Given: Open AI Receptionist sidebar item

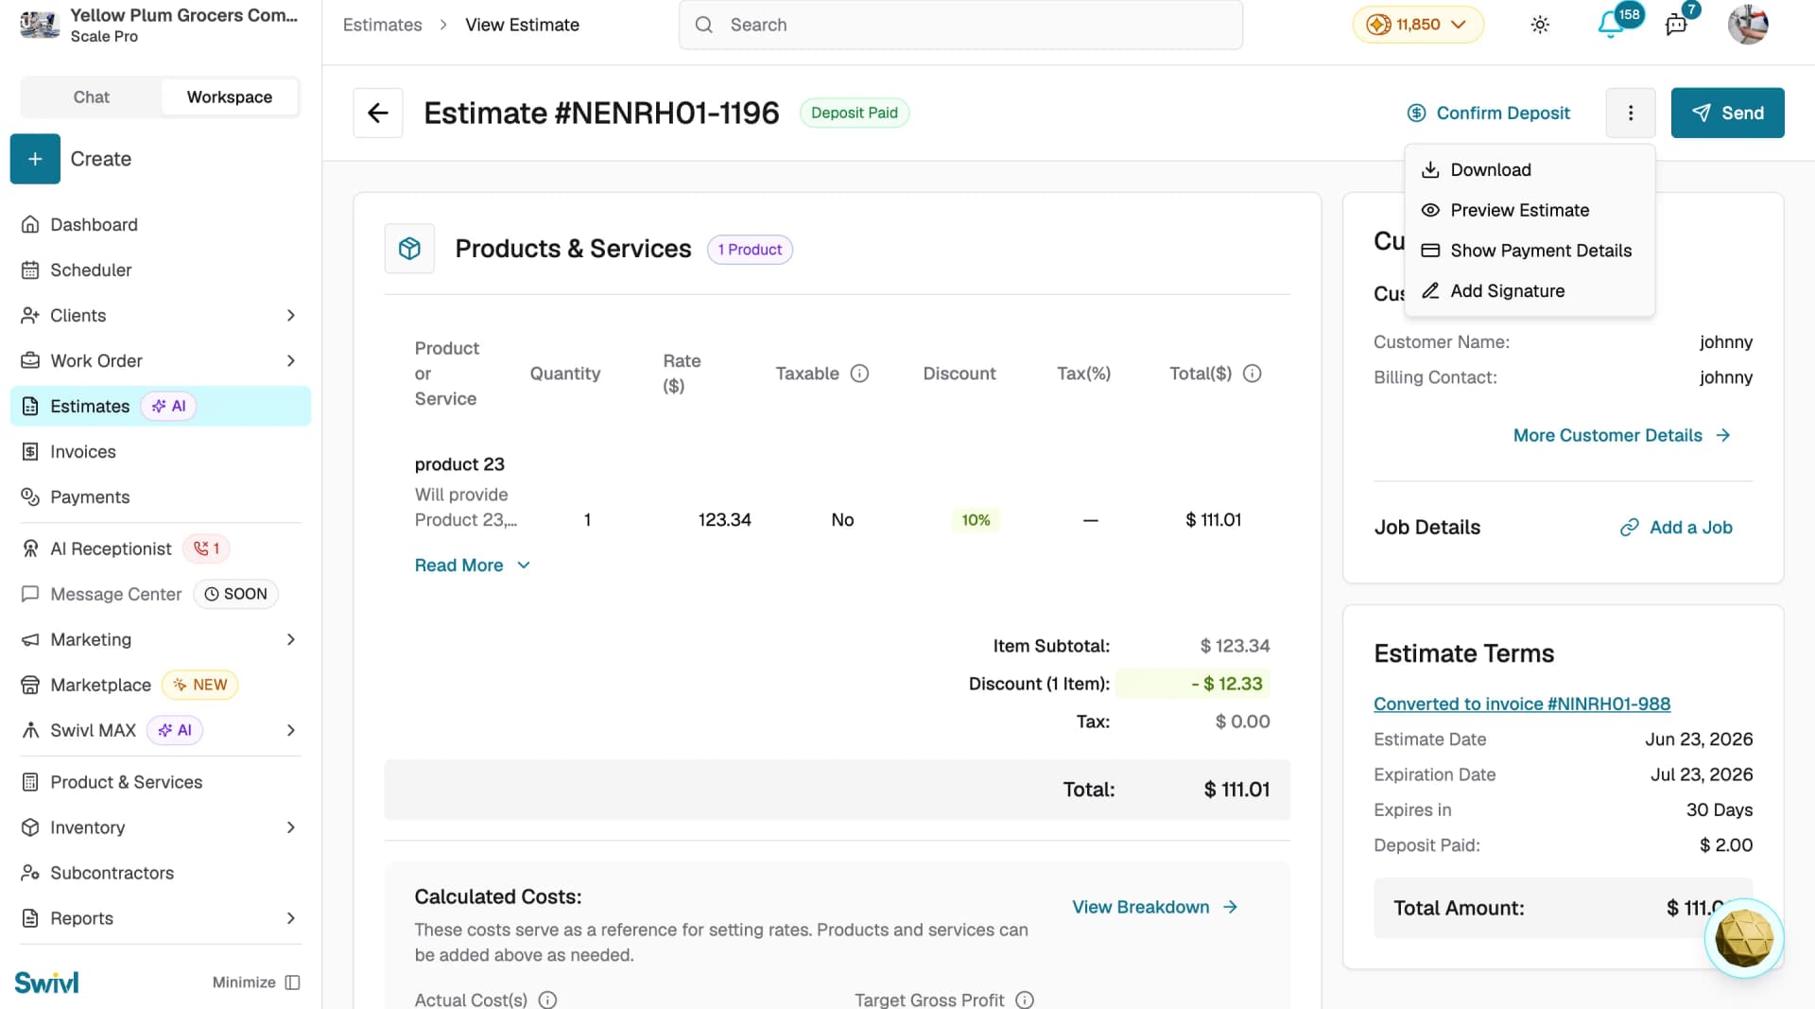Looking at the screenshot, I should point(161,548).
